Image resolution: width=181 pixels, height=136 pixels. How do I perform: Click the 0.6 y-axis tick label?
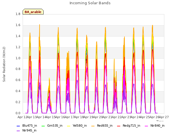(18, 80)
